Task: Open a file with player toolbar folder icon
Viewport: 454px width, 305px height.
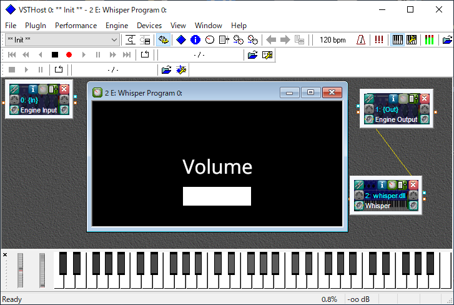Action: [x=252, y=55]
